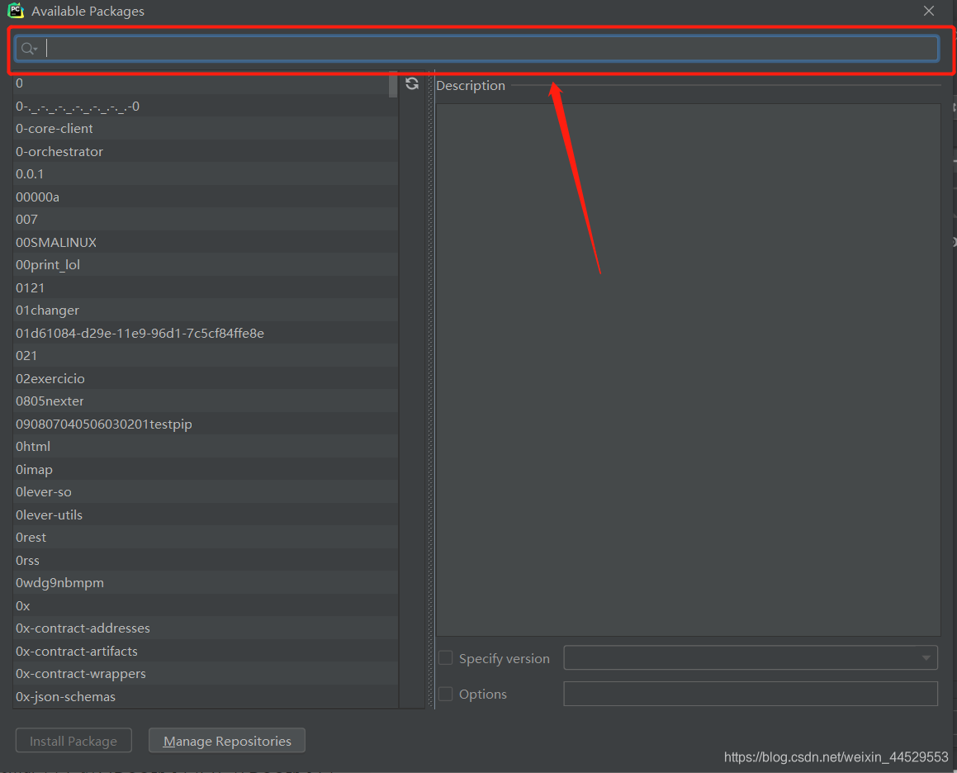
Task: Select package 0-._.-._.-._.-._.-._.-._.-0
Action: coord(206,106)
